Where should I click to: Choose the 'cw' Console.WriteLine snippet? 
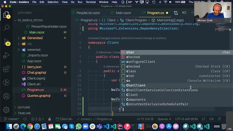176,81
